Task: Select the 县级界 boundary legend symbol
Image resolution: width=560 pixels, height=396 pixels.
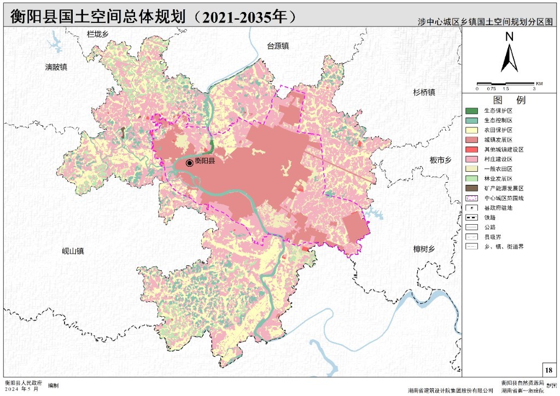Action: 471,237
